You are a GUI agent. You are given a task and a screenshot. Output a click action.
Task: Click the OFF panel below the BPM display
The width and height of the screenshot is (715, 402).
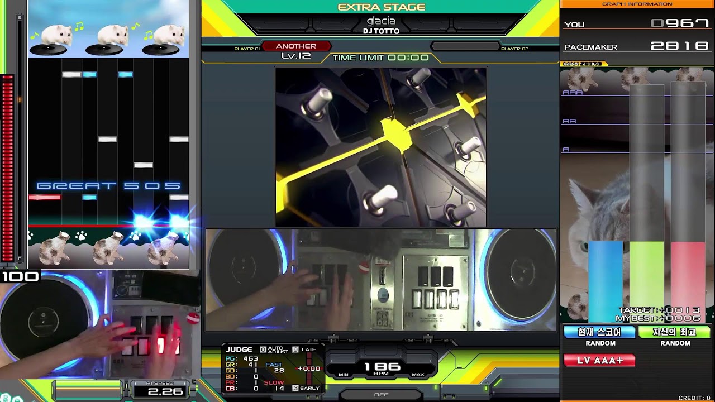click(x=381, y=394)
